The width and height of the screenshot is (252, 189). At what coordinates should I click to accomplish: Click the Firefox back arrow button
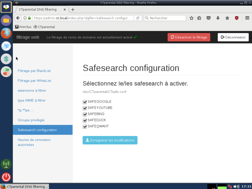[18, 18]
